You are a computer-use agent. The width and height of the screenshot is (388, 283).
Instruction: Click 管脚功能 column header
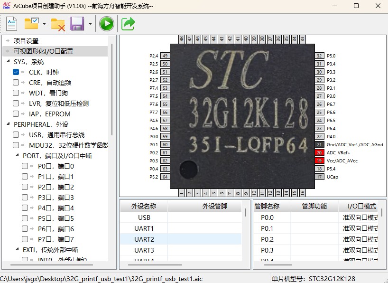click(314, 206)
